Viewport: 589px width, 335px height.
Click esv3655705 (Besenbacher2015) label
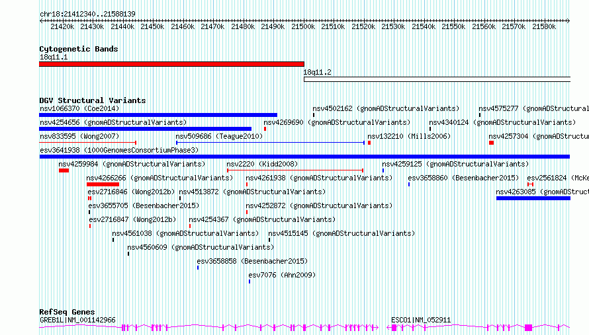(144, 205)
